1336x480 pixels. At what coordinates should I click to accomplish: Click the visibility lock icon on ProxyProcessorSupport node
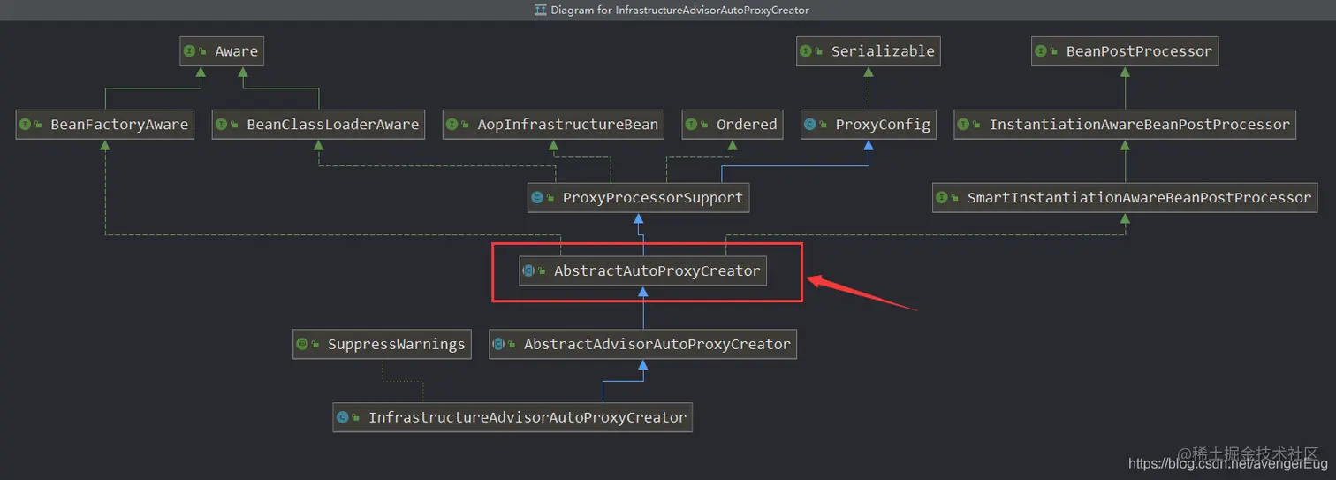(551, 198)
